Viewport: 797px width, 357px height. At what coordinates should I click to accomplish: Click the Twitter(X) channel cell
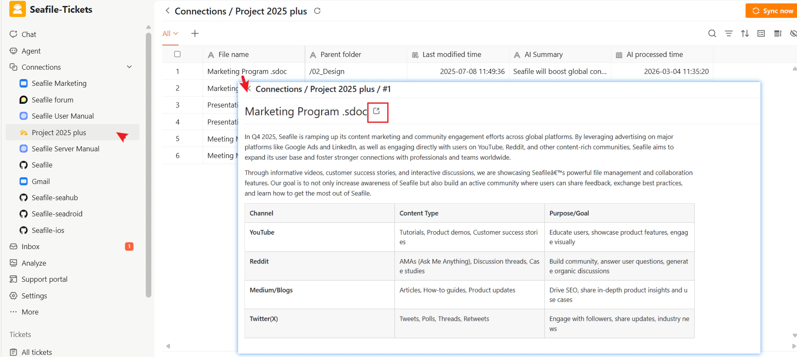319,323
